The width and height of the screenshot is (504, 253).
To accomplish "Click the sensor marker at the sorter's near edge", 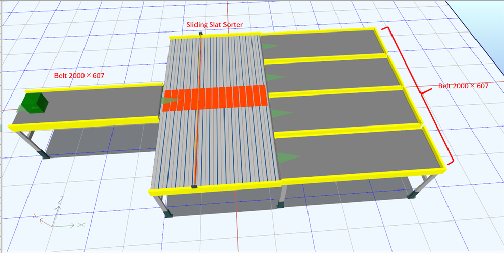I will 194,186.
